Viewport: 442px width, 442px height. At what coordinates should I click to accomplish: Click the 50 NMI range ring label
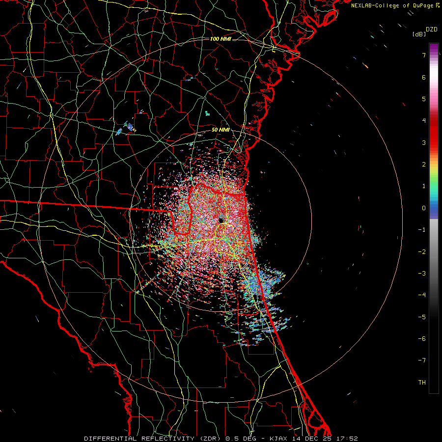pyautogui.click(x=221, y=130)
